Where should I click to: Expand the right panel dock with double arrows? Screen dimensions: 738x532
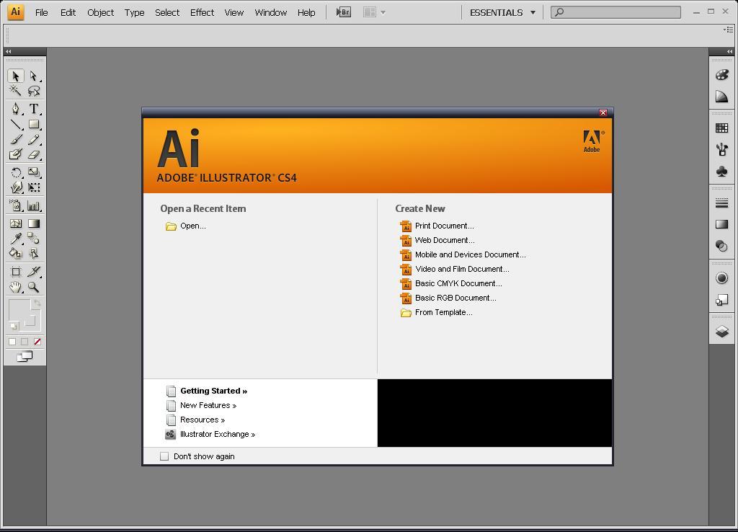(x=729, y=51)
